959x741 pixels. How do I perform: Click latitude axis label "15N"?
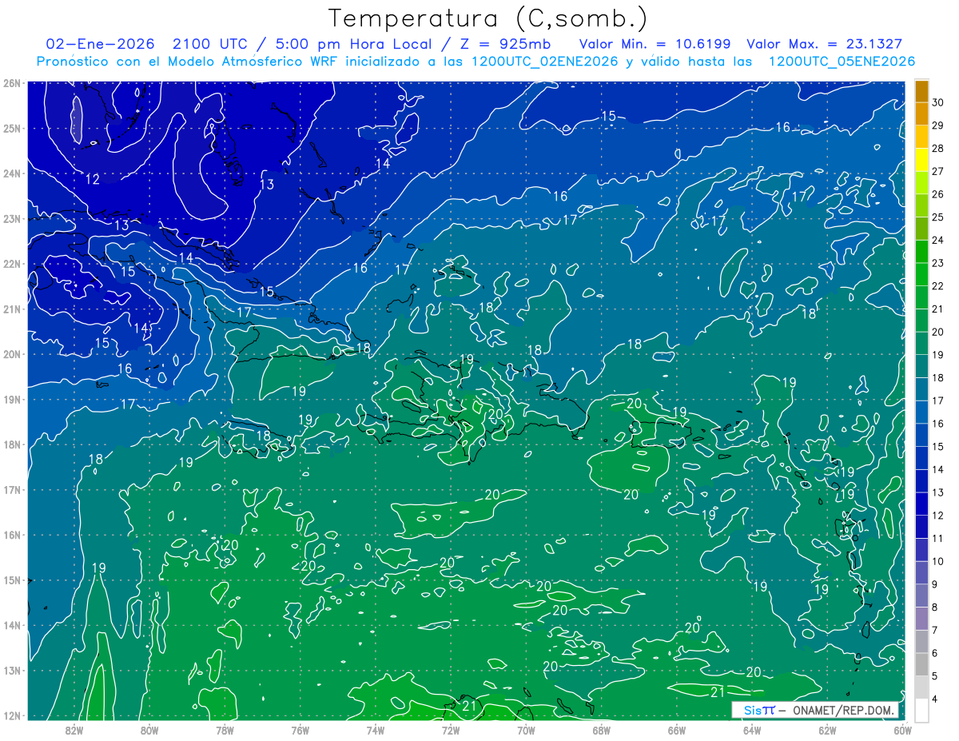(11, 580)
